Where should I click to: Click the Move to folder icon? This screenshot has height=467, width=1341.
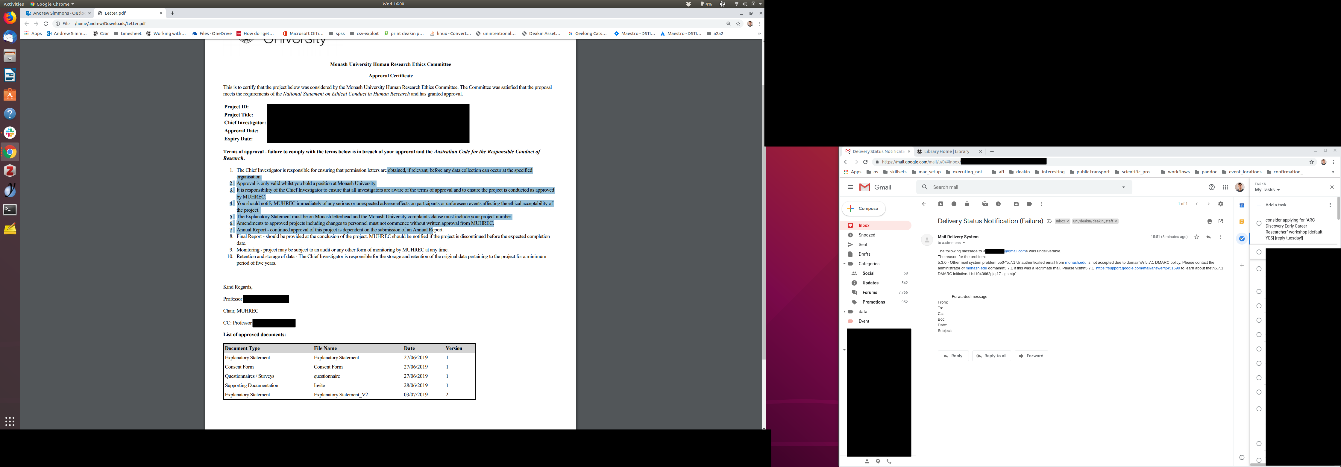tap(1016, 204)
